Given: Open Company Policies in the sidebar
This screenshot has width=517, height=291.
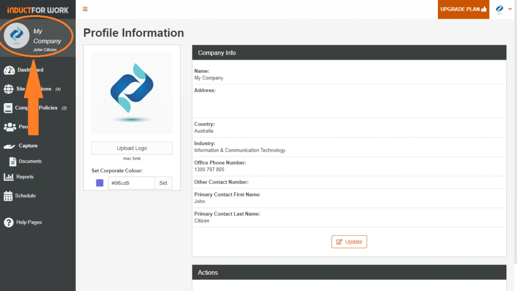Looking at the screenshot, I should 9,108.
